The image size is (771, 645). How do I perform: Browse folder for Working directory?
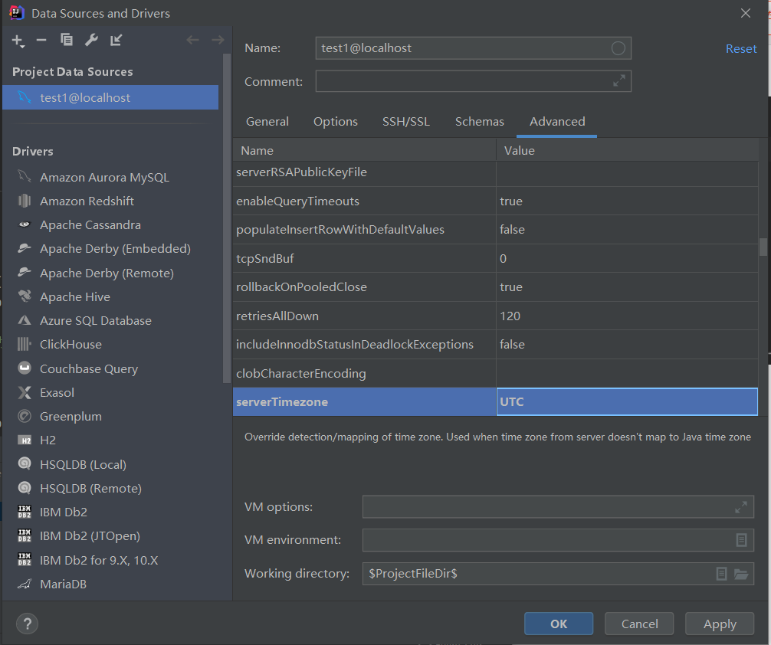741,574
